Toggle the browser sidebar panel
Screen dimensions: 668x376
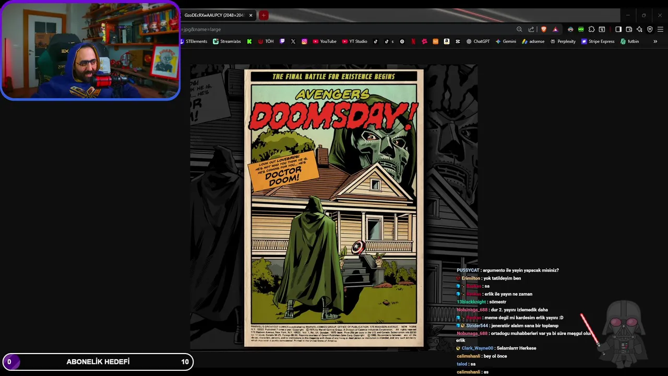pyautogui.click(x=618, y=29)
